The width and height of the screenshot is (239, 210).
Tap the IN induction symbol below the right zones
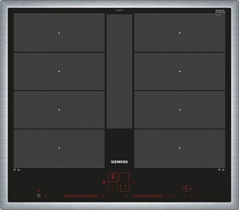tap(221, 170)
